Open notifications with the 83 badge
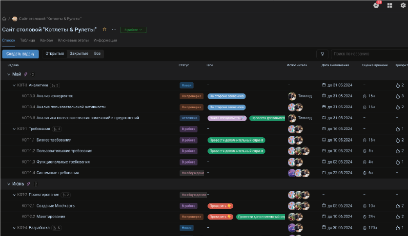The height and width of the screenshot is (237, 408). click(x=376, y=5)
